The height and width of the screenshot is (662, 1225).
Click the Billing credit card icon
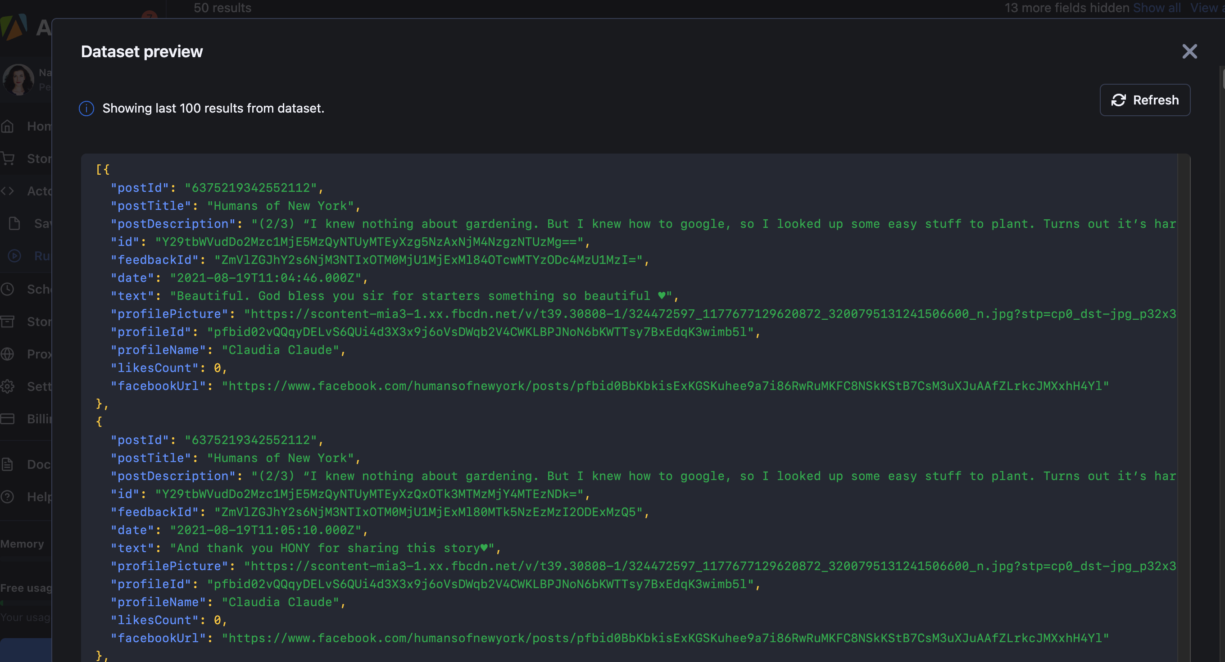(7, 418)
